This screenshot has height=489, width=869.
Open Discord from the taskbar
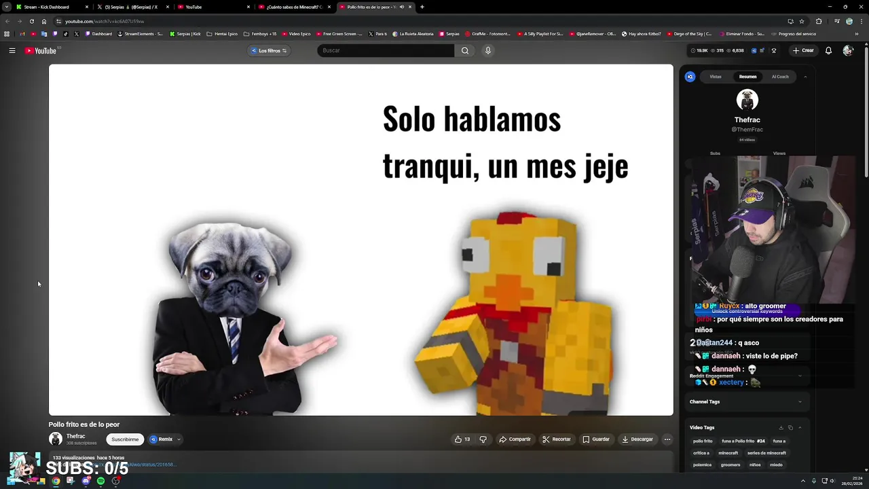pos(86,481)
